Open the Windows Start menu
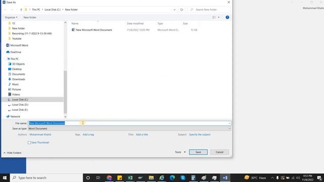324x182 pixels. click(5, 177)
